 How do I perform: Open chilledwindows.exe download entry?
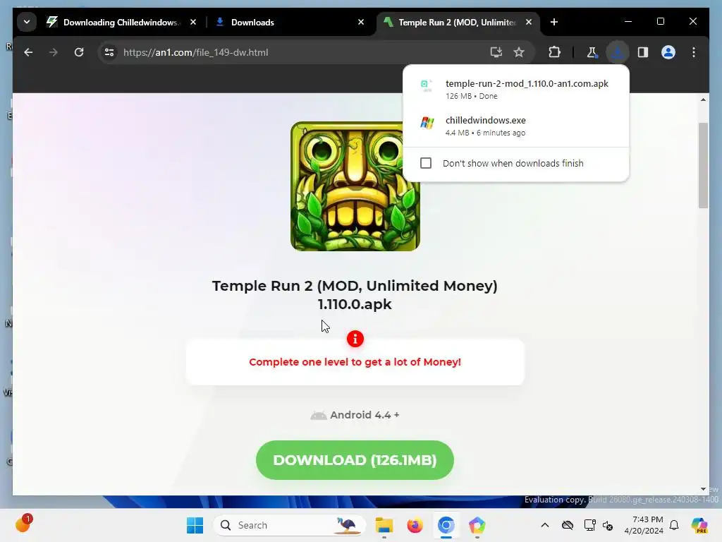click(x=515, y=126)
